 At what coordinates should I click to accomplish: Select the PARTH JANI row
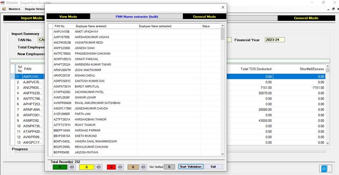[134, 114]
